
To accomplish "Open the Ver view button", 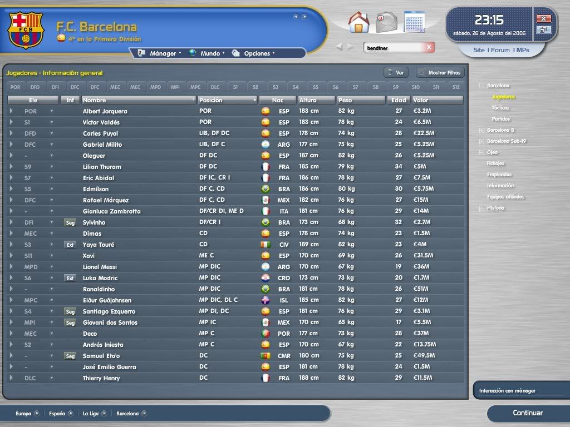I will [396, 73].
